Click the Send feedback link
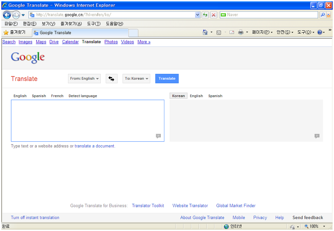The width and height of the screenshot is (334, 231). [x=308, y=218]
